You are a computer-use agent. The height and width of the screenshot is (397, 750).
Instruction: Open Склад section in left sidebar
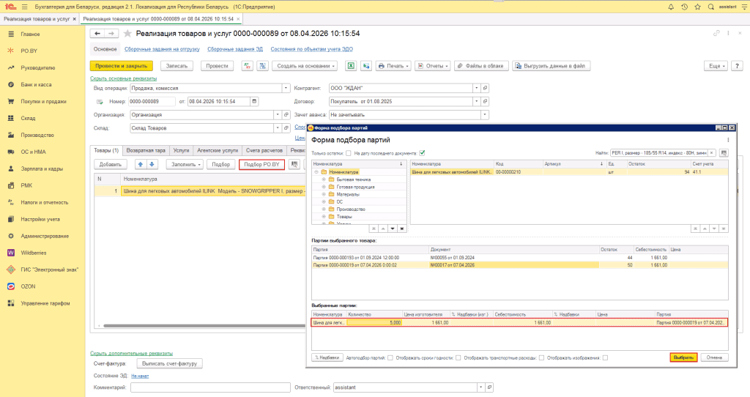point(28,118)
